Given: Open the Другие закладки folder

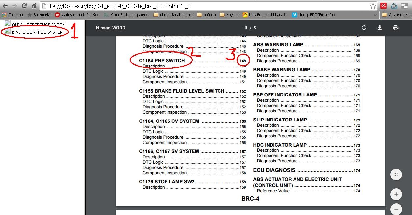Looking at the screenshot, I should tap(397, 15).
